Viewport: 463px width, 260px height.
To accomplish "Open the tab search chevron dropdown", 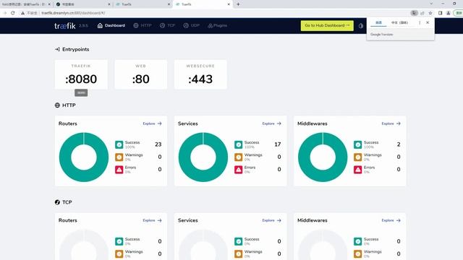I will click(431, 4).
